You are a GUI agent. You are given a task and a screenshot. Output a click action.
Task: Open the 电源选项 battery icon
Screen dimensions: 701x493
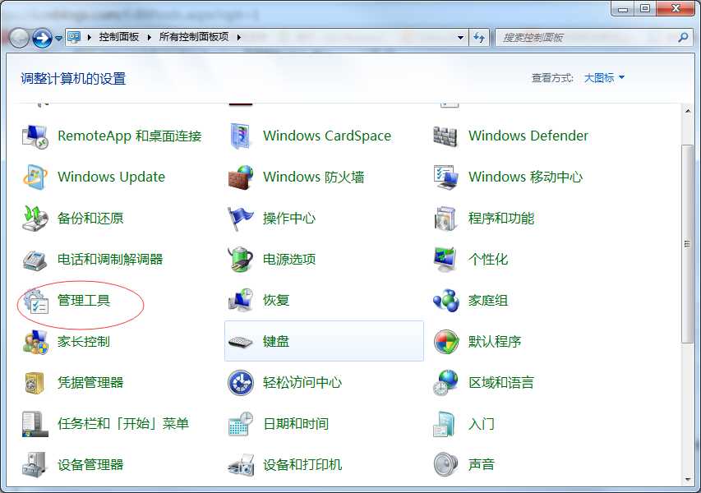pos(241,260)
